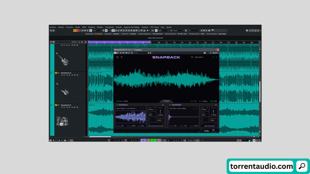Open the Archivo menu
Screen dimensions: 310x174
click(x=53, y=27)
